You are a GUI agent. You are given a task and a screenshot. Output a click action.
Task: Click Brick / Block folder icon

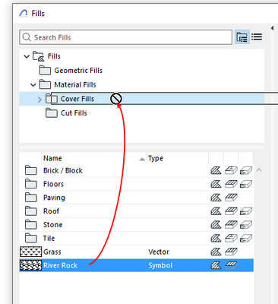31,170
